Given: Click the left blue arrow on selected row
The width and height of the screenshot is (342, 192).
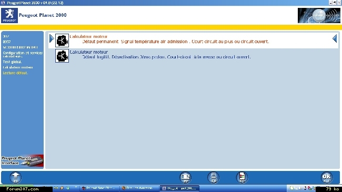Looking at the screenshot, I should coord(52,38).
